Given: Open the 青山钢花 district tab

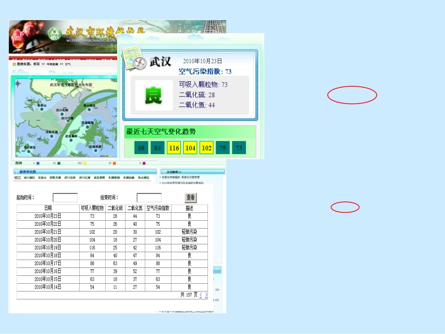Looking at the screenshot, I should (x=144, y=178).
